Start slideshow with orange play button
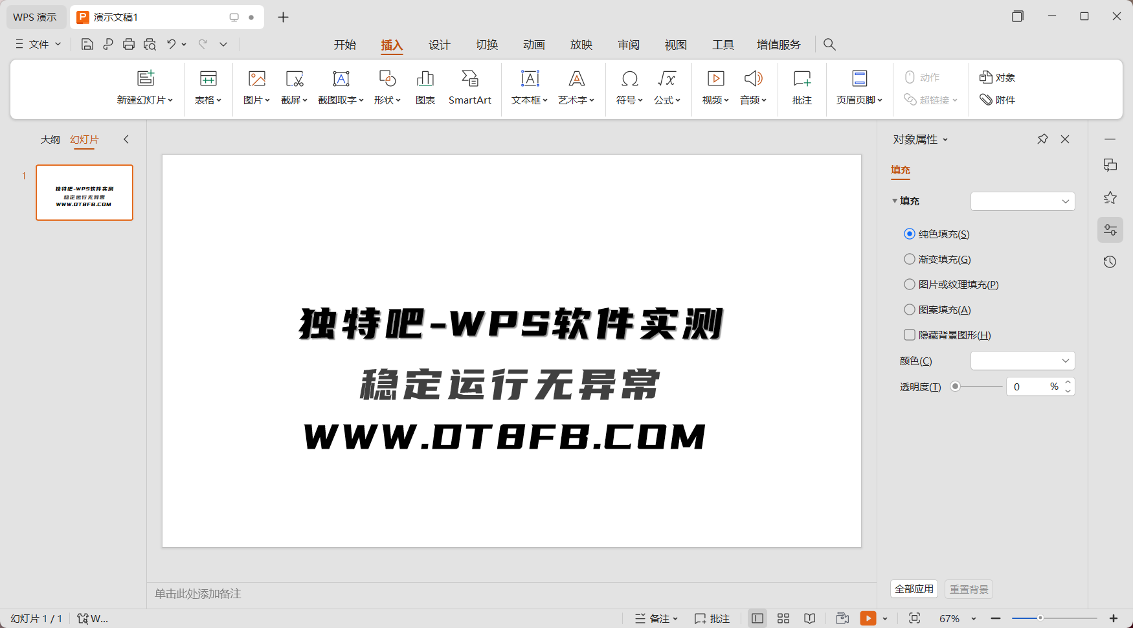This screenshot has width=1133, height=628. pos(868,618)
